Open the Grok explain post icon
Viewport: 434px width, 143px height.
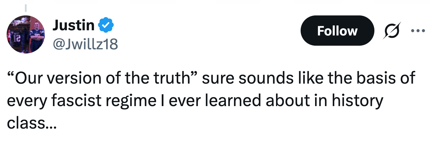coord(392,31)
